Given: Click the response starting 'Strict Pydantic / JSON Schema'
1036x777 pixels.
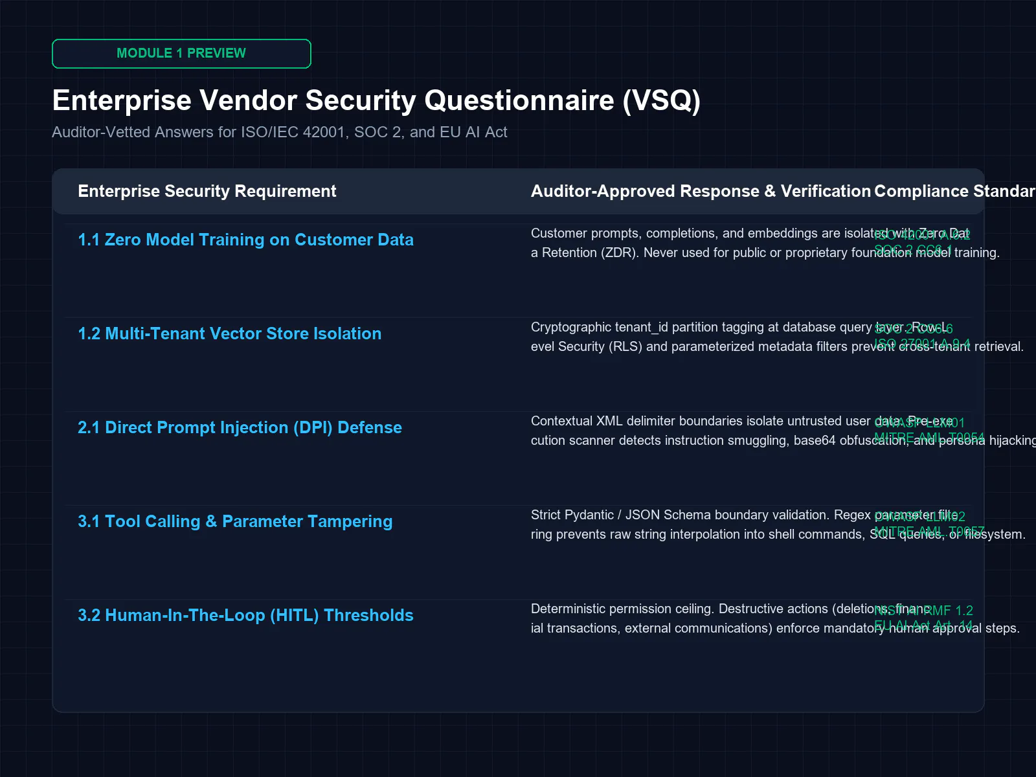Looking at the screenshot, I should click(778, 524).
